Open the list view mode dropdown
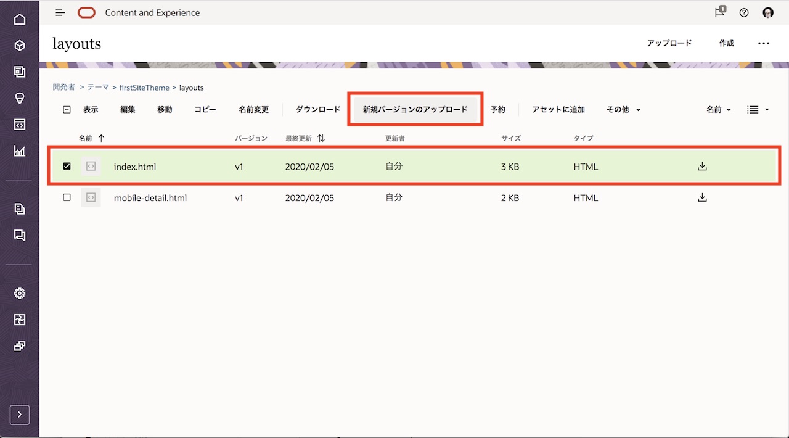Screen dimensions: 789x438 point(758,110)
